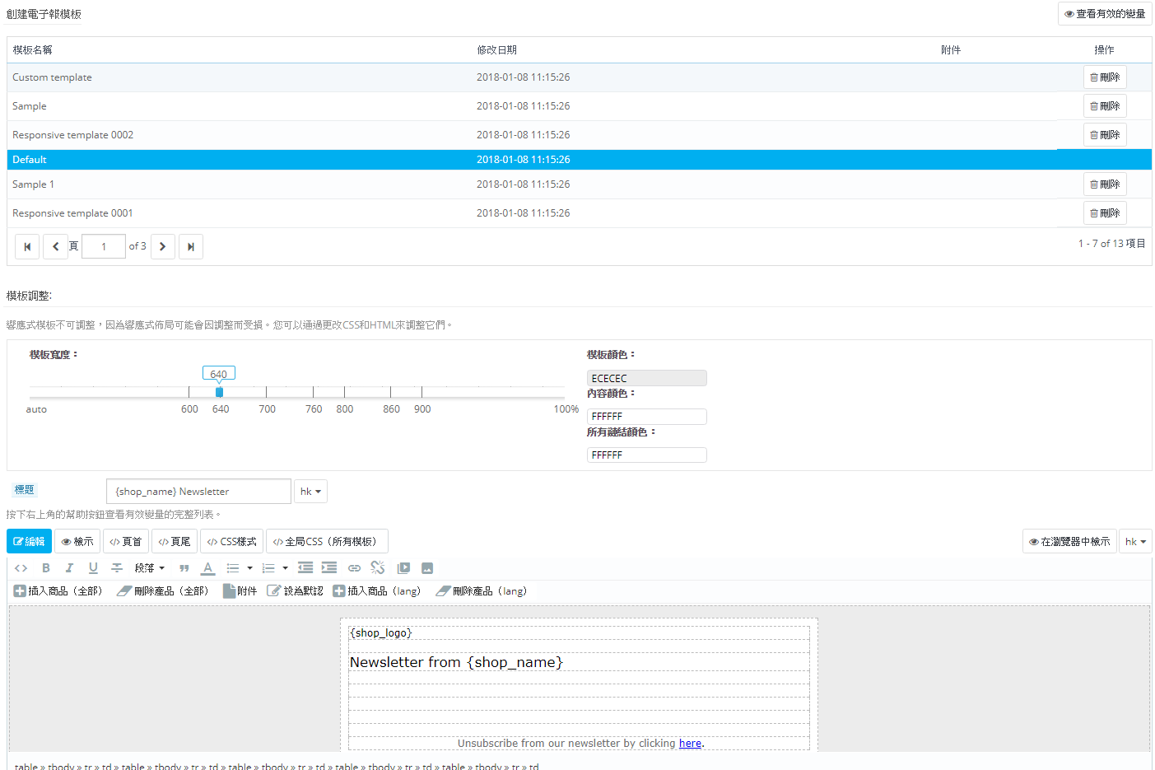The image size is (1155, 770).
Task: Expand the hk language dropdown beside title
Action: pos(310,492)
